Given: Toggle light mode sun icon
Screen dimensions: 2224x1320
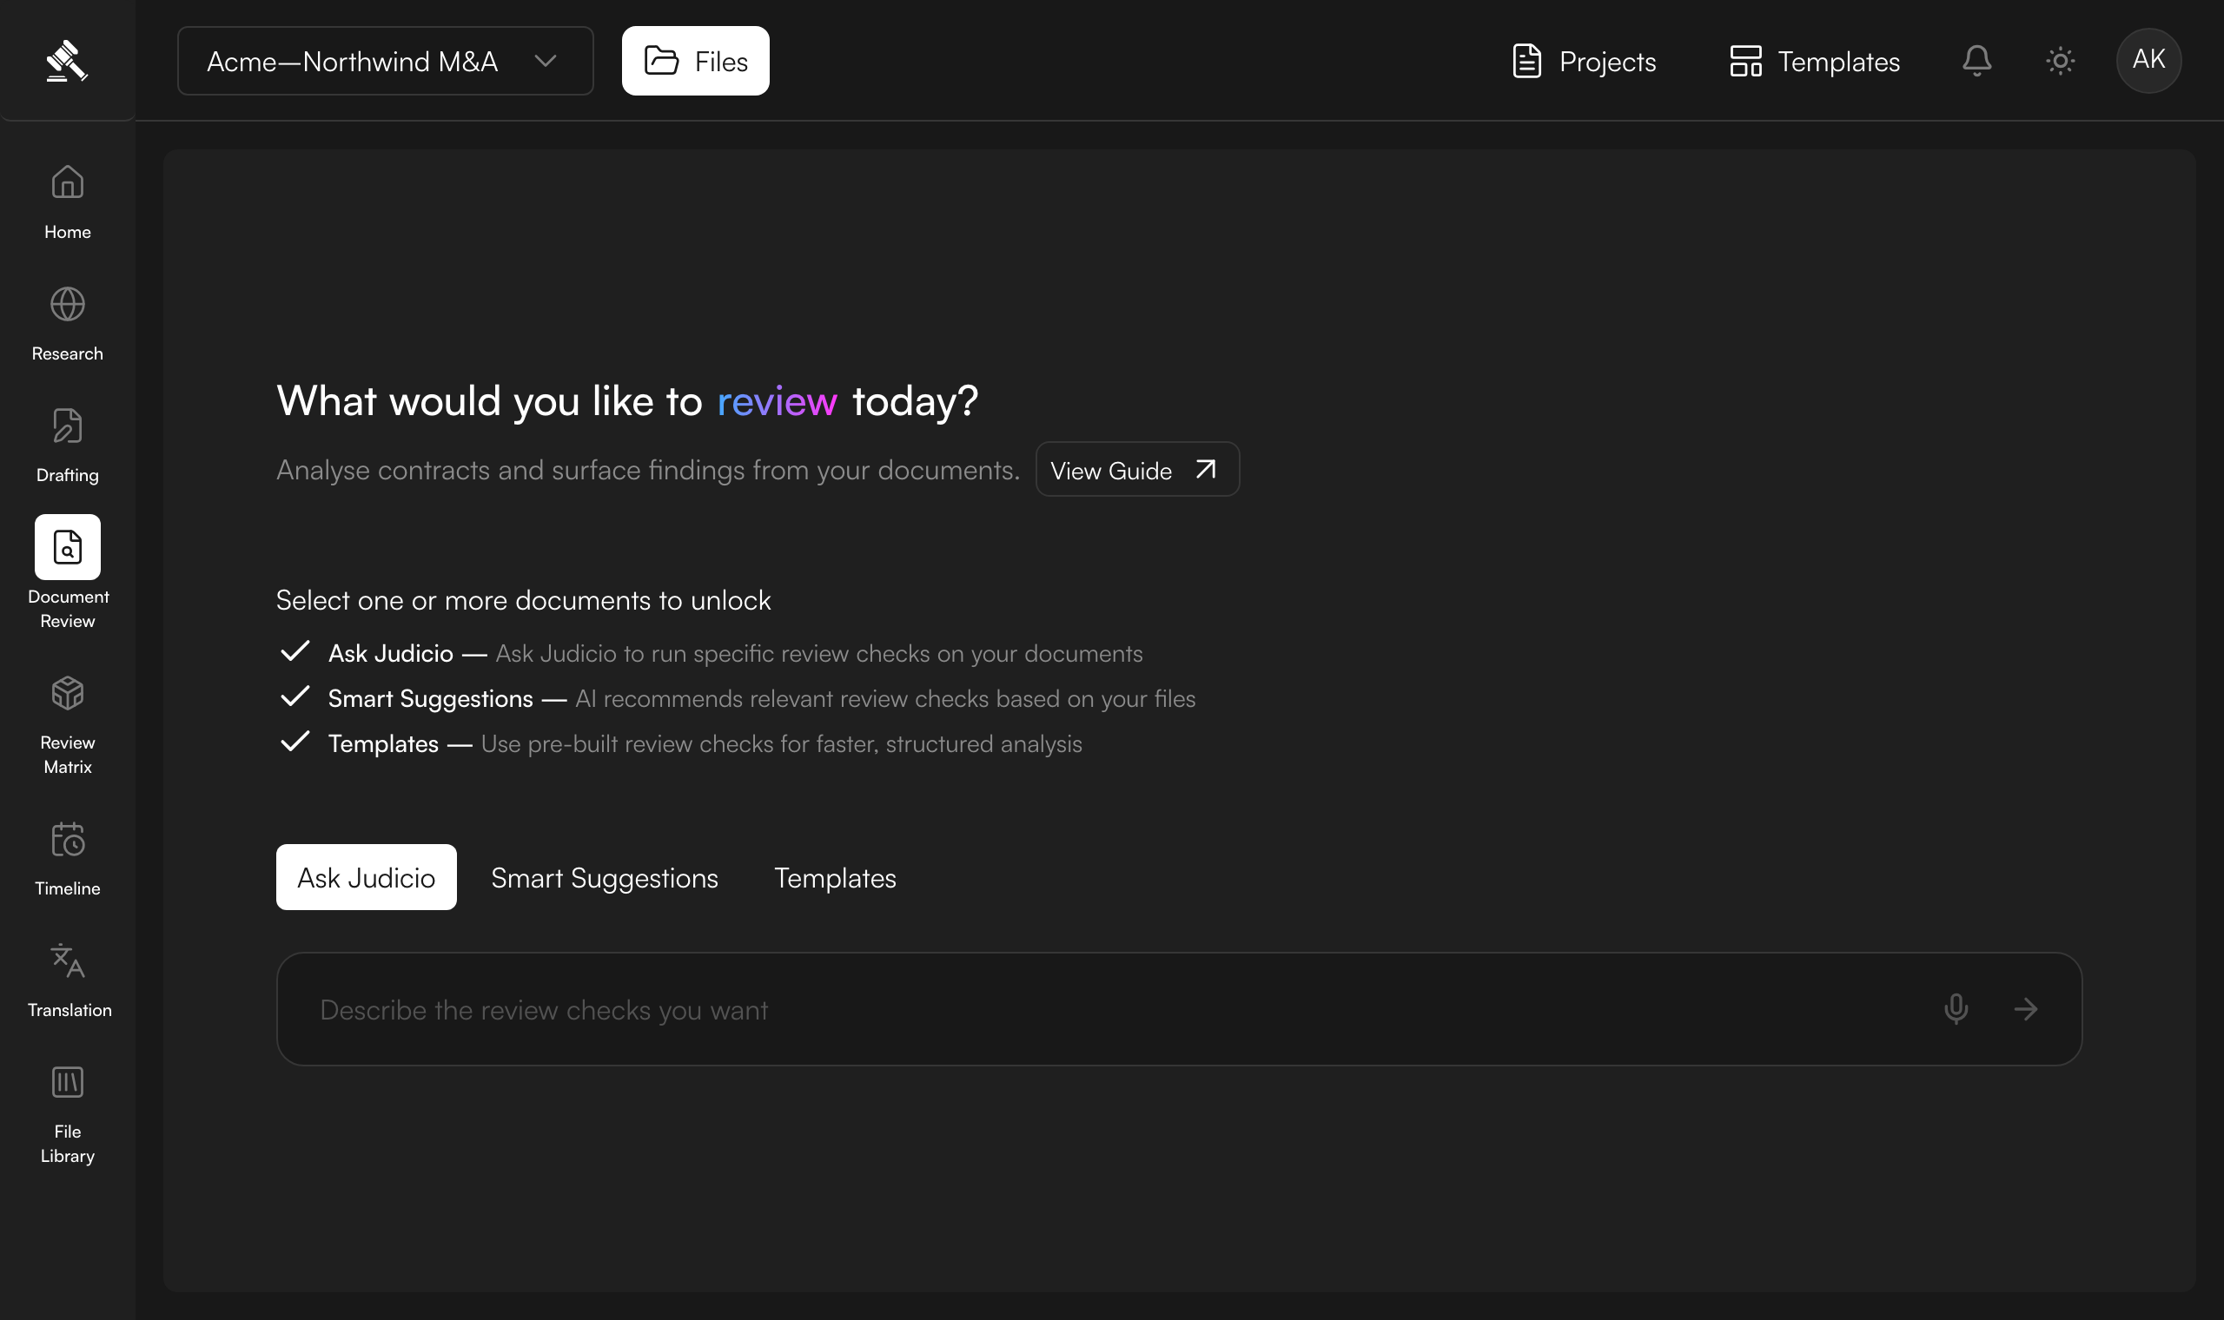Looking at the screenshot, I should (2061, 61).
